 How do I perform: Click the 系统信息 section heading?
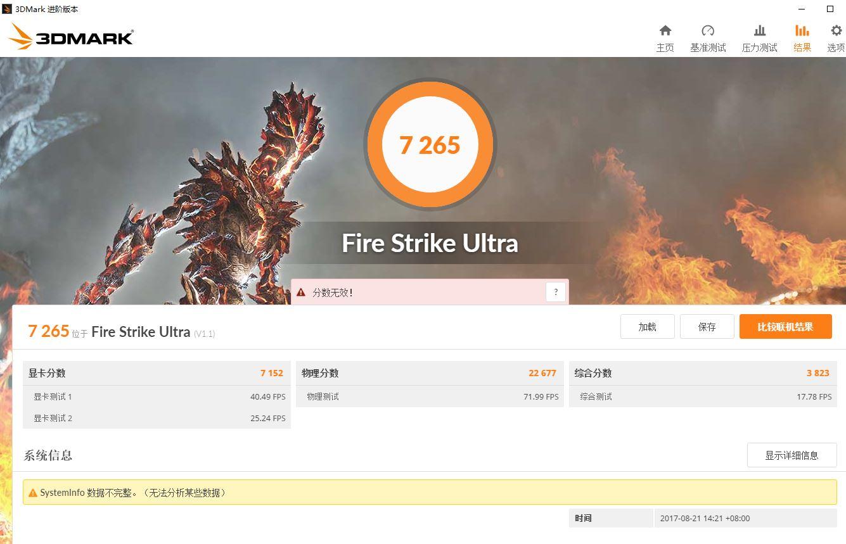48,455
